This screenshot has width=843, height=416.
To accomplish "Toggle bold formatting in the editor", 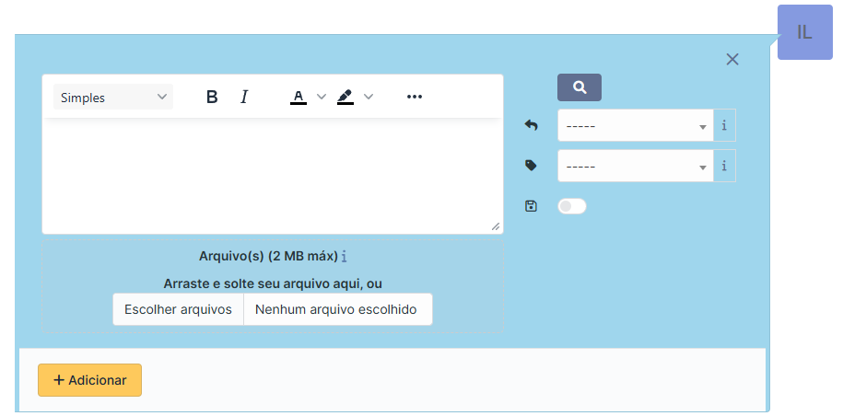I will (x=212, y=97).
